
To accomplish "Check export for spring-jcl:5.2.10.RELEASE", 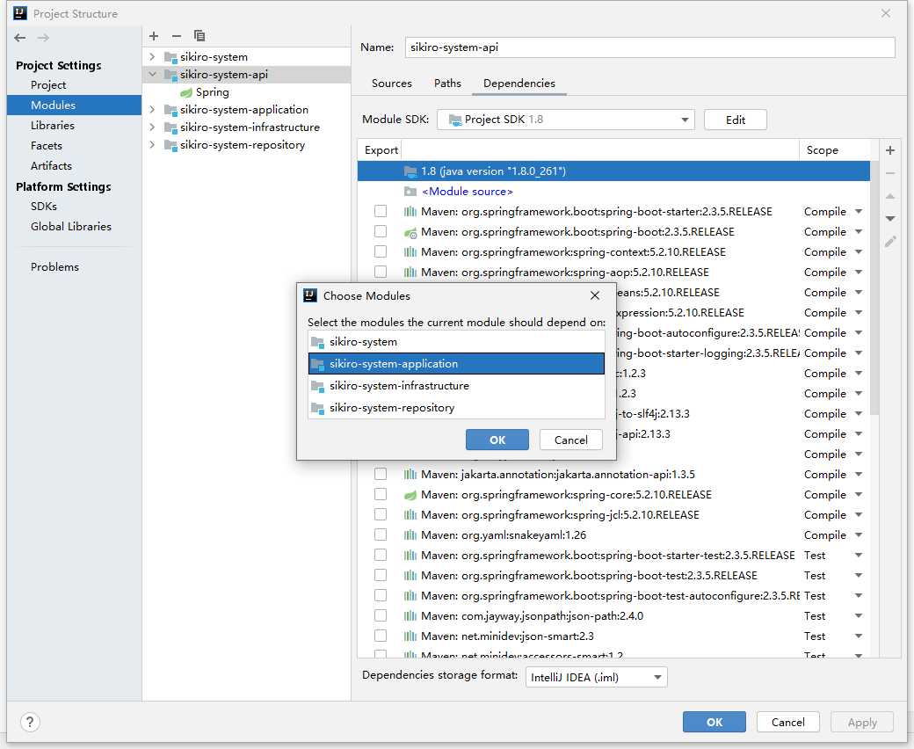I will click(381, 514).
